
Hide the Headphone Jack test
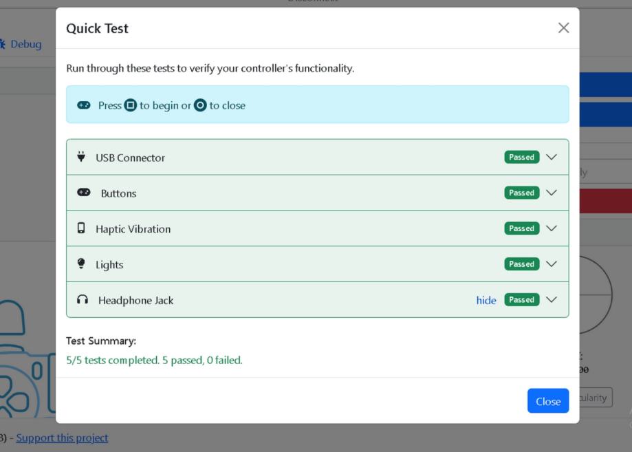pos(486,300)
